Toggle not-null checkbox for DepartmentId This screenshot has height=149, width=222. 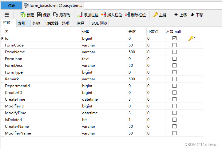[x=174, y=86]
